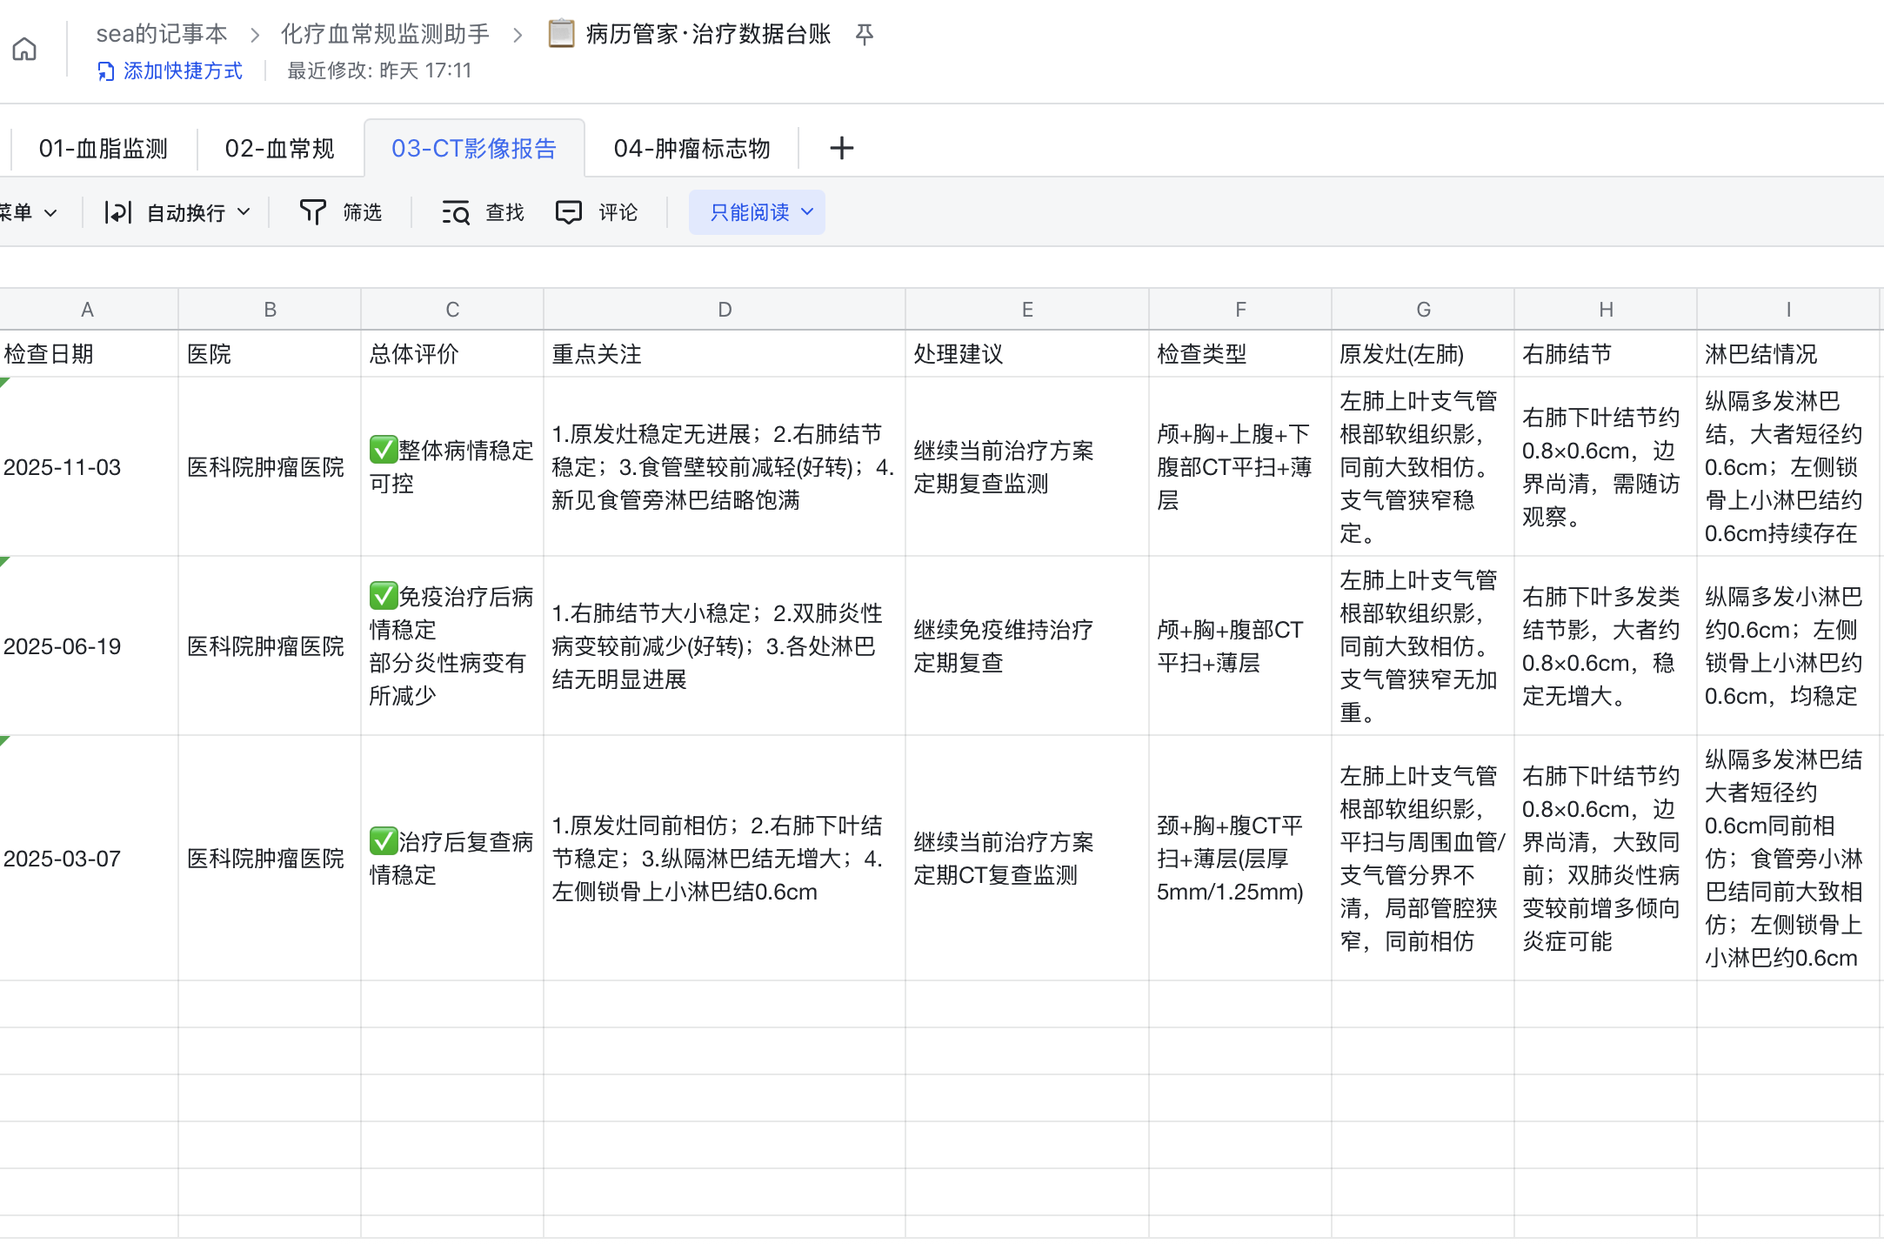
Task: Select the 右肺结节 header cell
Action: pyautogui.click(x=1606, y=354)
